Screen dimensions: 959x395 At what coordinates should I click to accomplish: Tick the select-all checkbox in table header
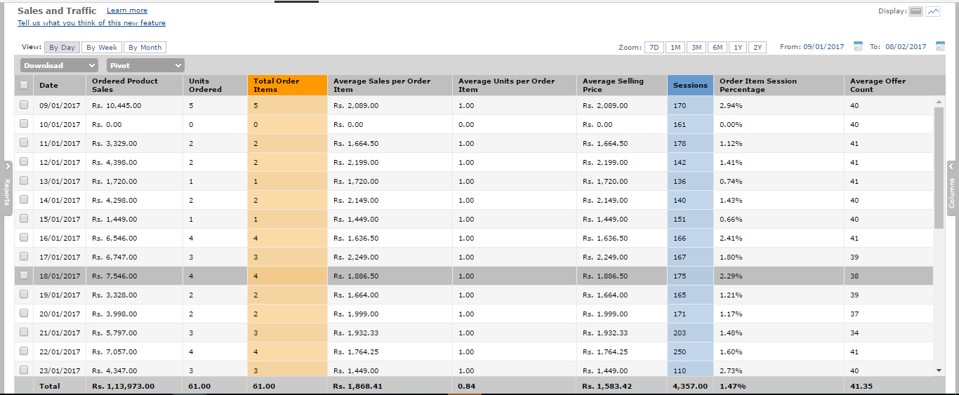coord(24,85)
